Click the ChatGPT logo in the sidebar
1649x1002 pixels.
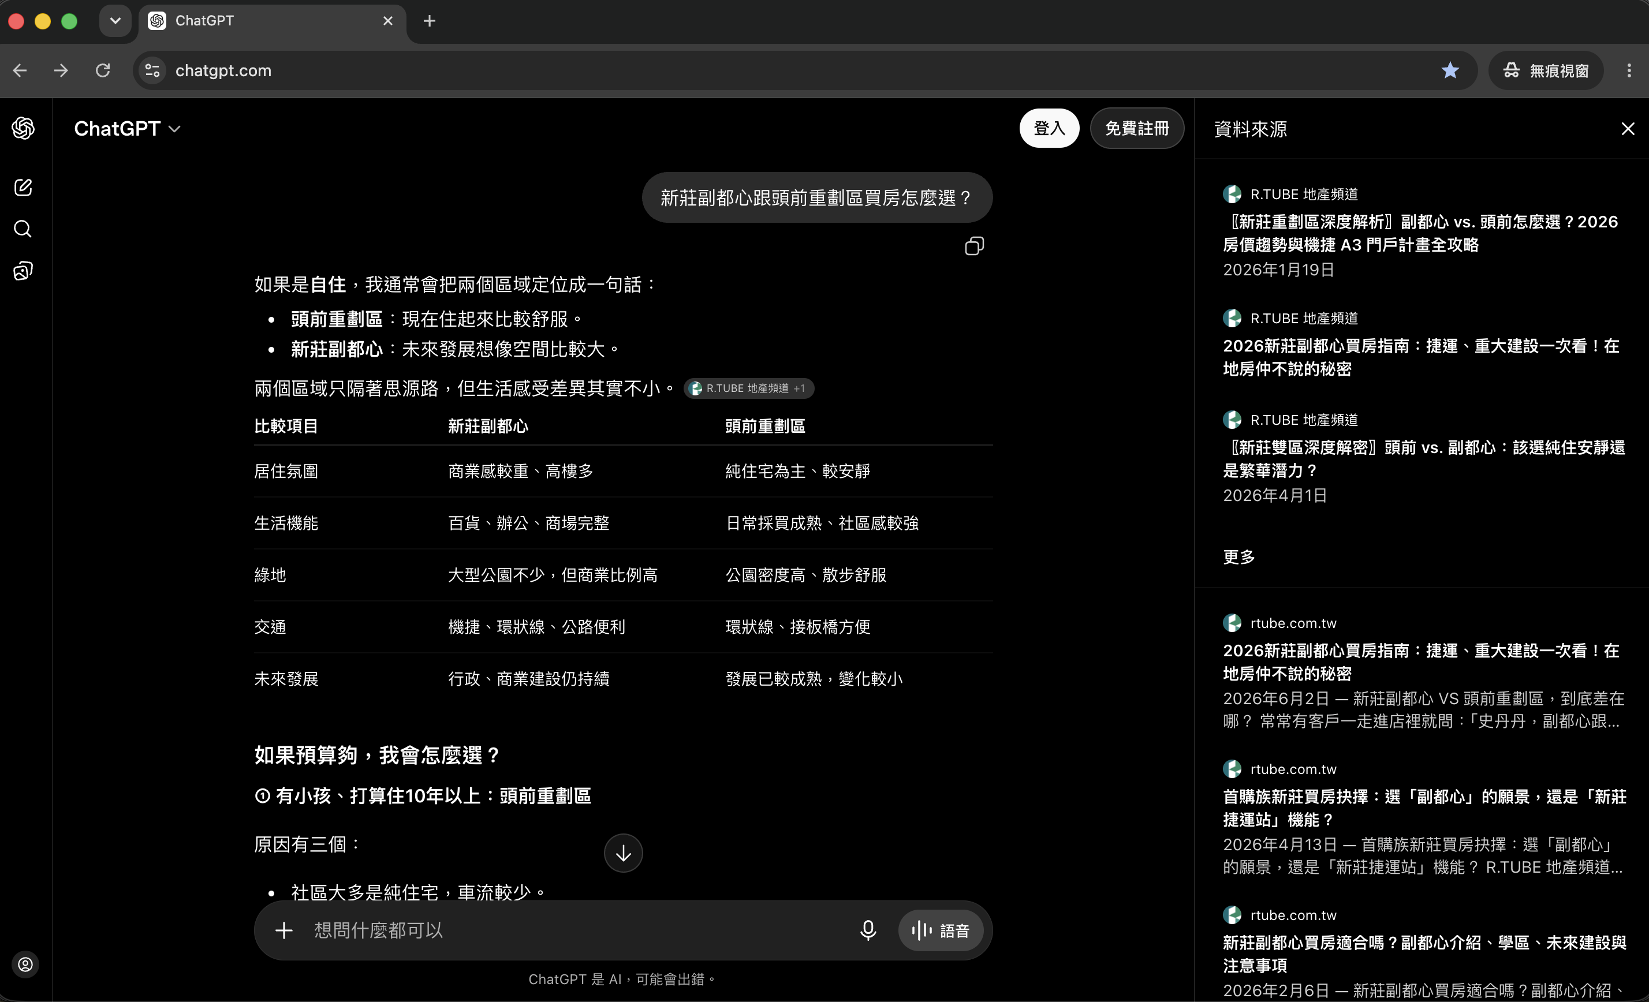[x=24, y=128]
